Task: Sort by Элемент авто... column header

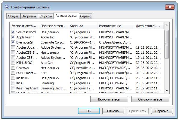Action: (x=24, y=26)
